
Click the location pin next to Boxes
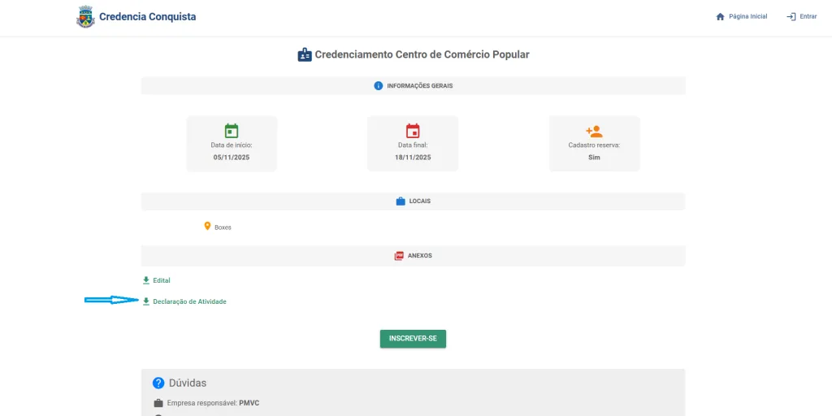tap(207, 227)
